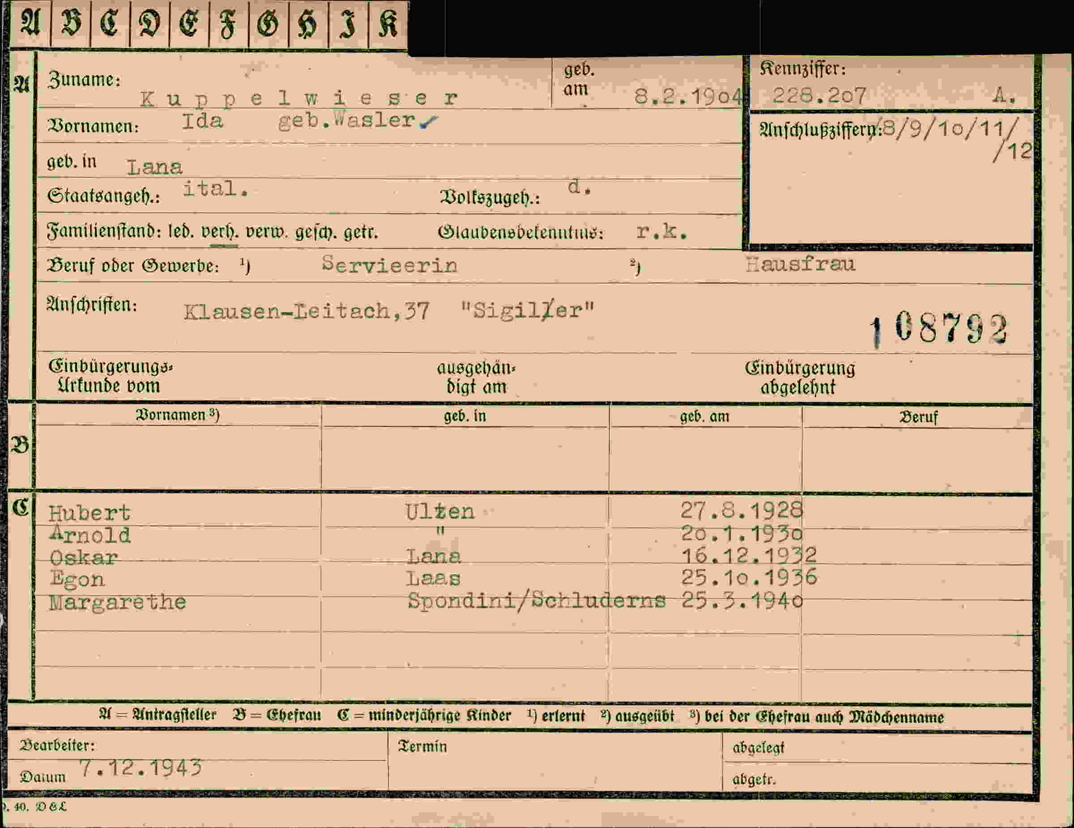This screenshot has width=1074, height=828.
Task: Click the processing date 7.12.1943
Action: [141, 768]
